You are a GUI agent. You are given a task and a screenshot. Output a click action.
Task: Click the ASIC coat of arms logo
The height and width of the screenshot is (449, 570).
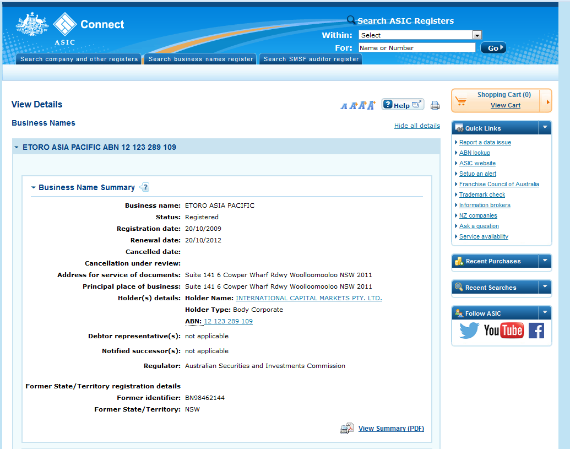32,24
